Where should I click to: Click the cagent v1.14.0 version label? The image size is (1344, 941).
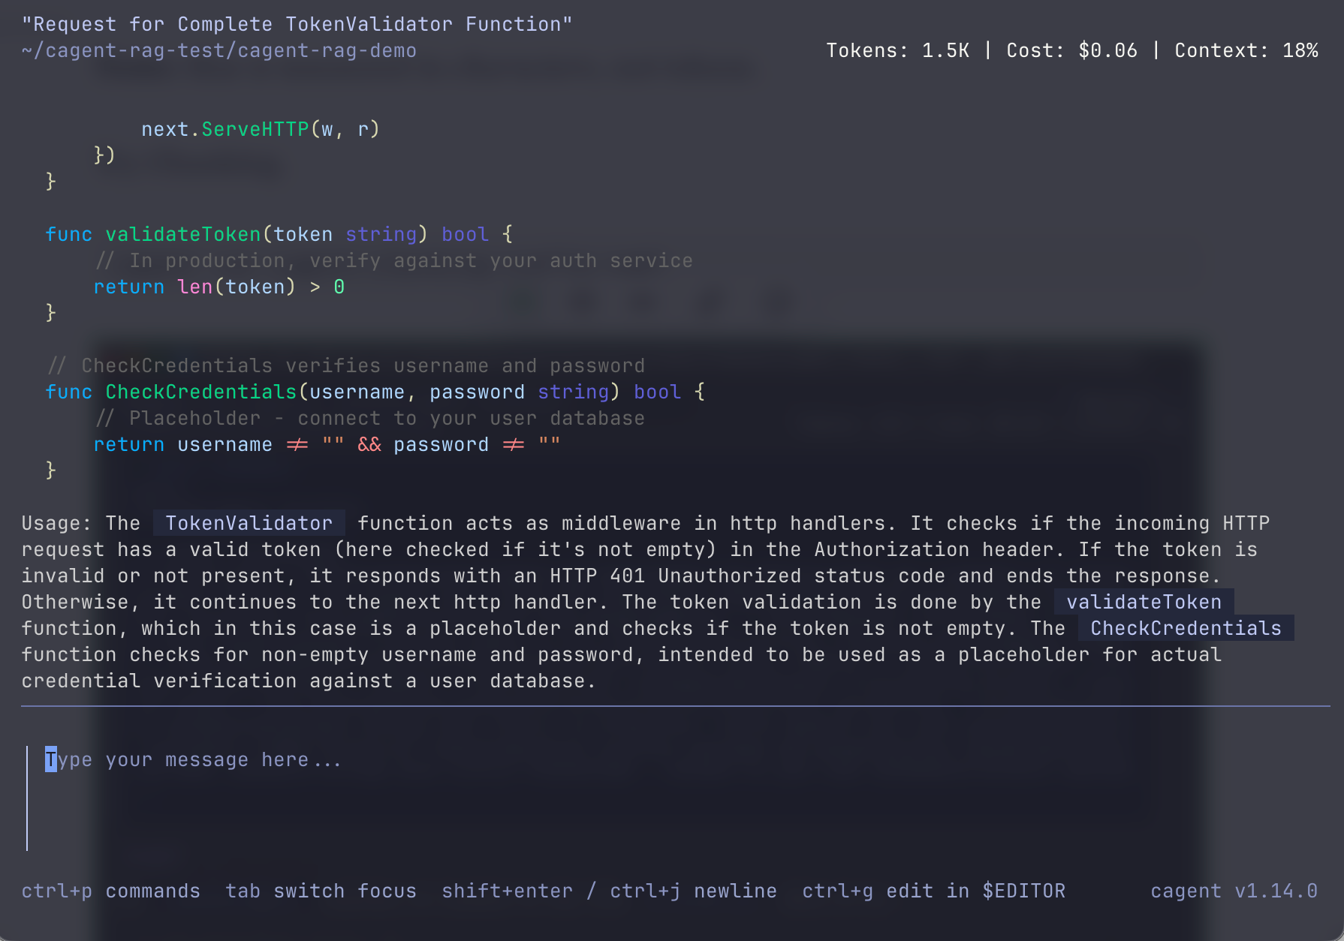pyautogui.click(x=1234, y=891)
